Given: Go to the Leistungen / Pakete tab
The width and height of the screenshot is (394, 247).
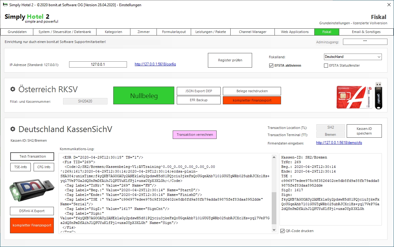Looking at the screenshot, I should coord(211,32).
